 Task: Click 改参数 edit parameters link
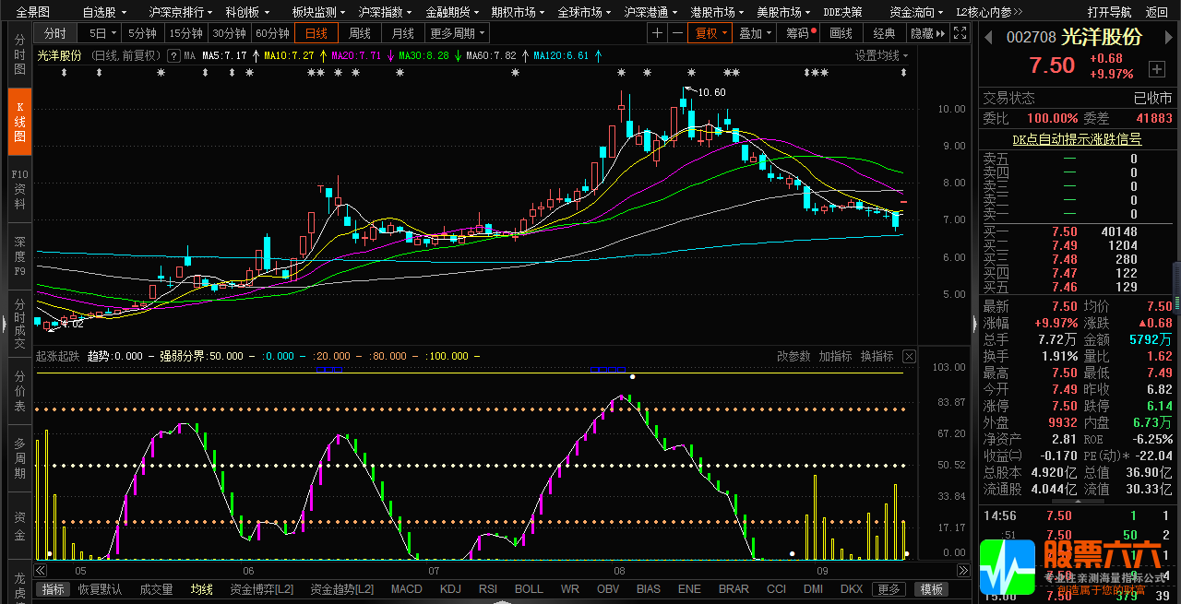click(x=793, y=356)
